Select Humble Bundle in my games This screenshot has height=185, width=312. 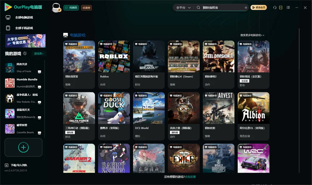[x=23, y=83]
